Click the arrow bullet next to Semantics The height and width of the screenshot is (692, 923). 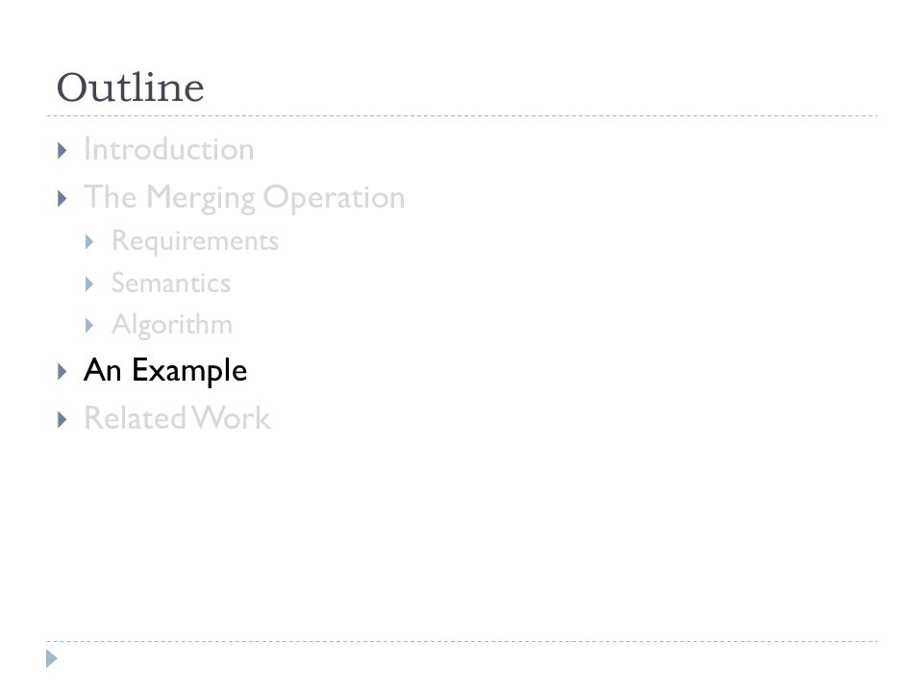pyautogui.click(x=89, y=284)
